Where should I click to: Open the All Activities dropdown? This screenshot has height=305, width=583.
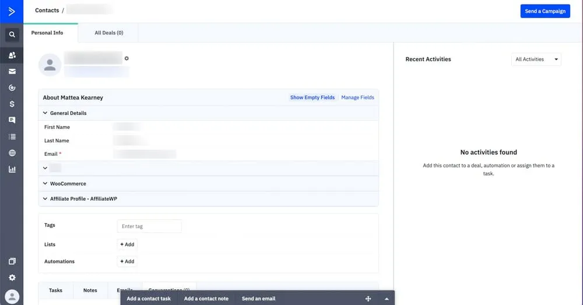click(536, 59)
